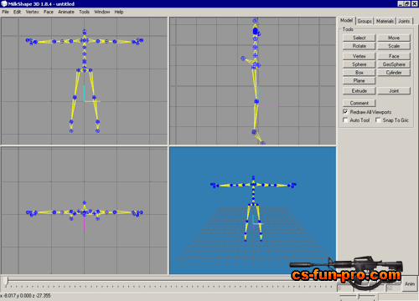Choose the Plane primitive tool
The height and width of the screenshot is (301, 419).
point(359,80)
